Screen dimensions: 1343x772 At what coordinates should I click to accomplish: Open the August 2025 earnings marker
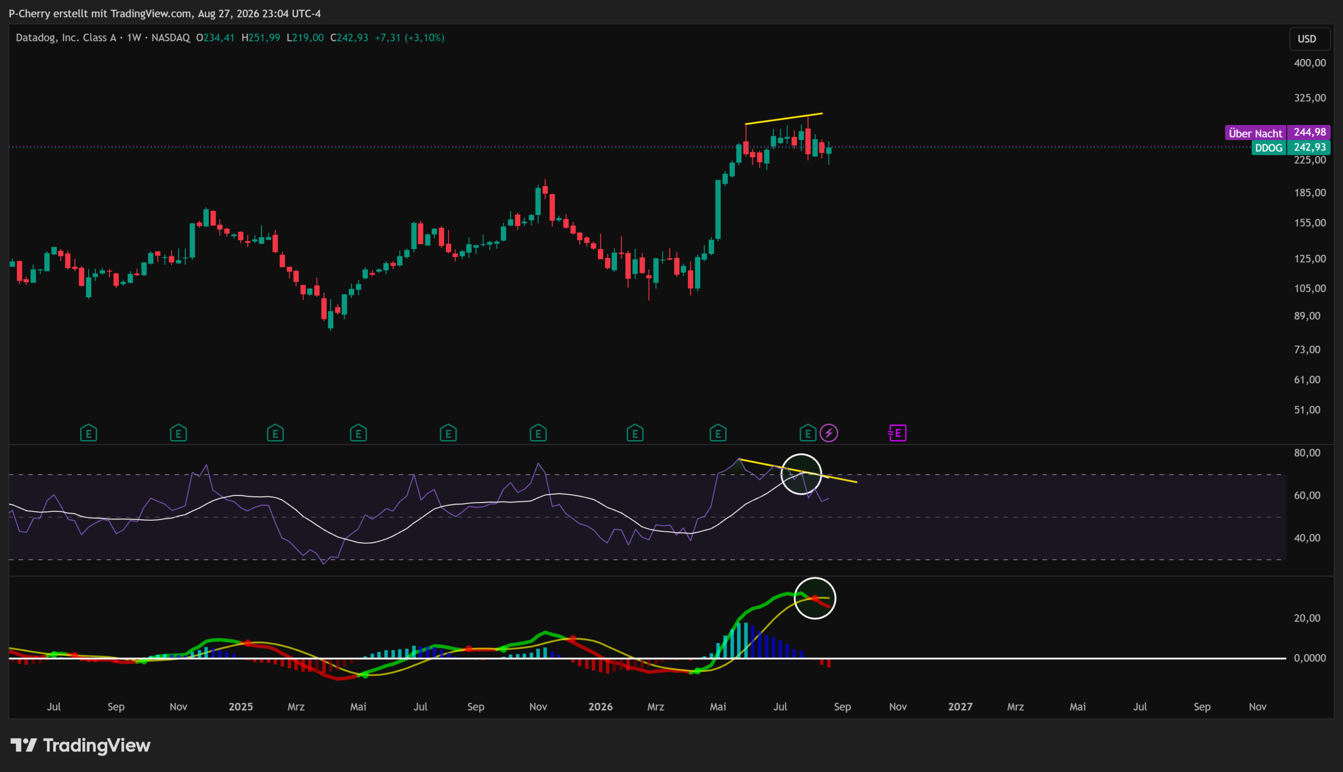point(448,433)
